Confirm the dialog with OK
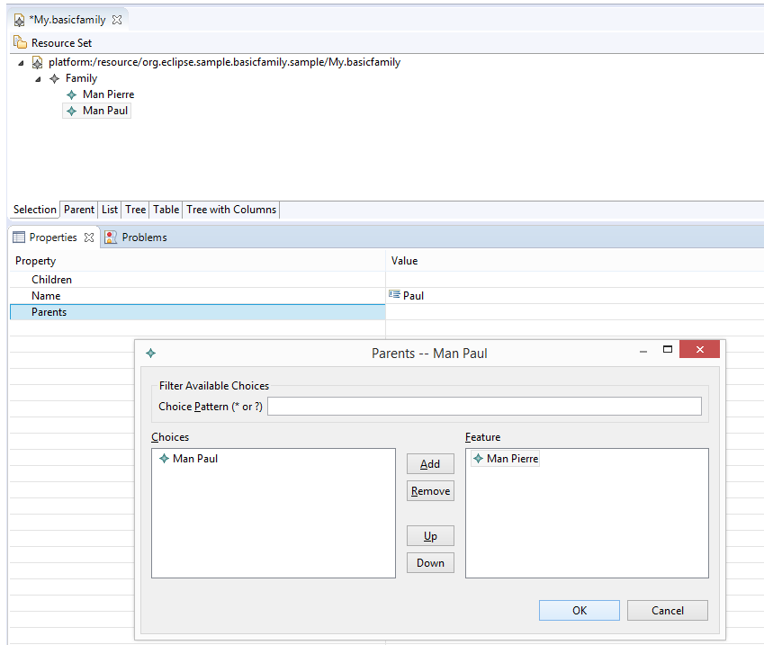764x645 pixels. pos(580,611)
